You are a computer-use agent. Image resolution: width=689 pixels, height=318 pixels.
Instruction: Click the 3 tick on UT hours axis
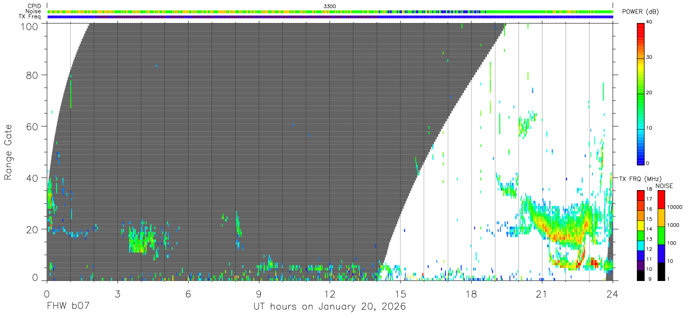click(x=117, y=294)
